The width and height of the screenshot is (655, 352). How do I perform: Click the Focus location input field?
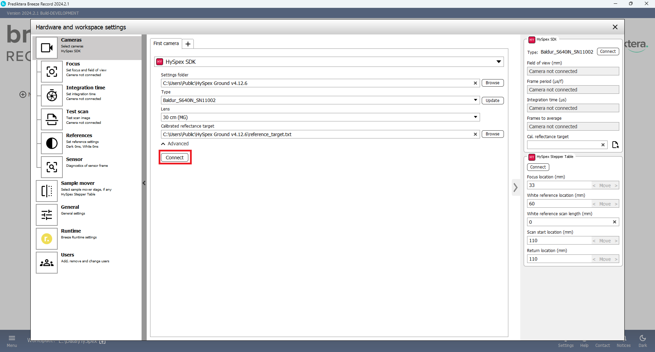tap(559, 186)
